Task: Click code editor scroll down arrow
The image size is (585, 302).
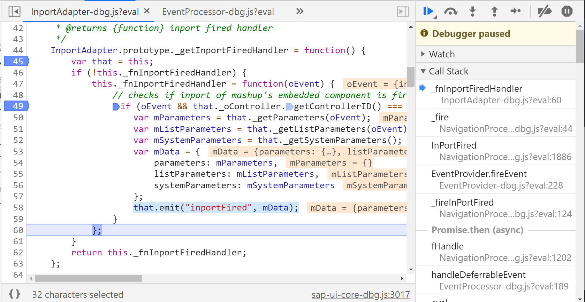Action: [x=410, y=270]
